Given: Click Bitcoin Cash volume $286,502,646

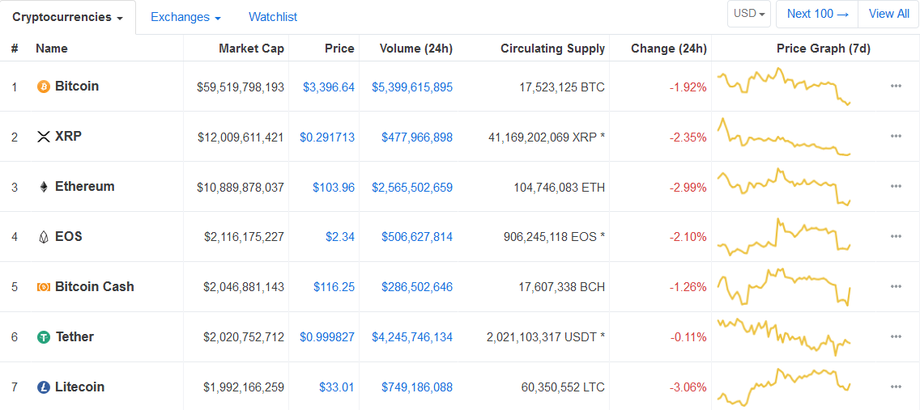Looking at the screenshot, I should click(x=417, y=287).
